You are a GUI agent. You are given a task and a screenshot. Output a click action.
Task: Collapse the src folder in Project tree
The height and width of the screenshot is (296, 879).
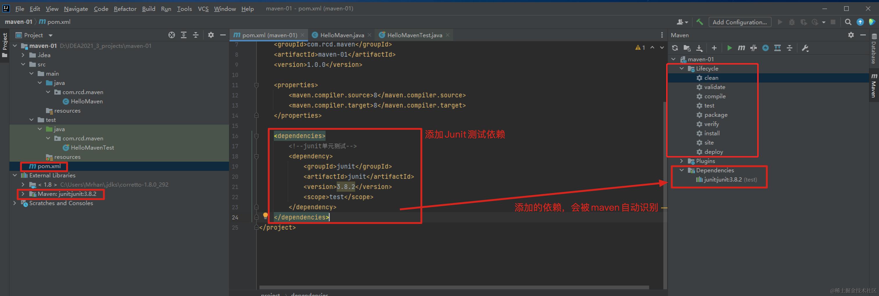[23, 64]
